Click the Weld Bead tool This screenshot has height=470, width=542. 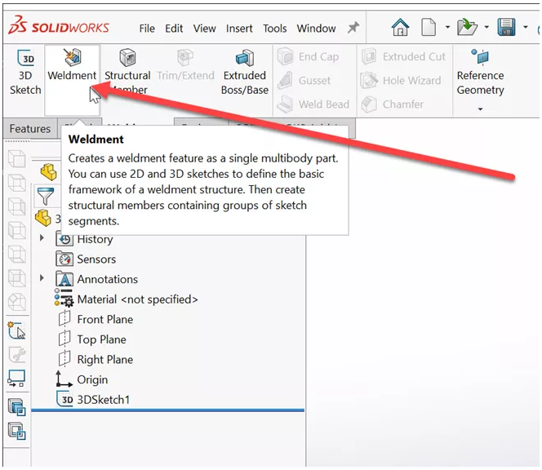click(314, 104)
